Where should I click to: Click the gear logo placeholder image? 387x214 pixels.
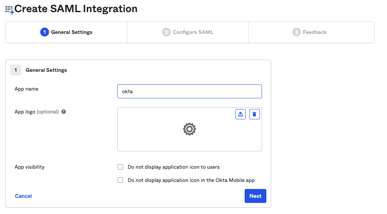[189, 129]
